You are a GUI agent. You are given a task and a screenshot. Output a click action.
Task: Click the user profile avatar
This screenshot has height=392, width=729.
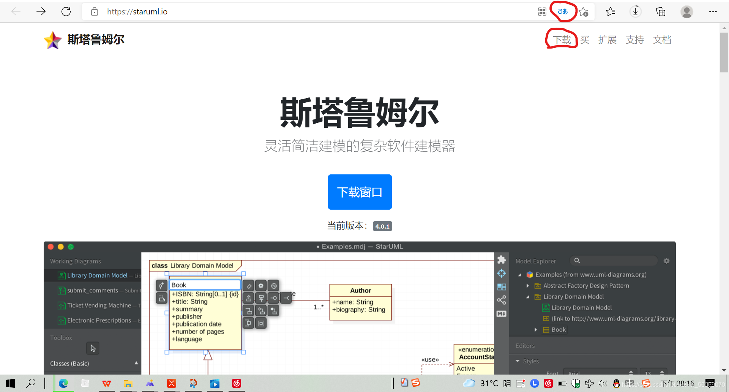[686, 12]
